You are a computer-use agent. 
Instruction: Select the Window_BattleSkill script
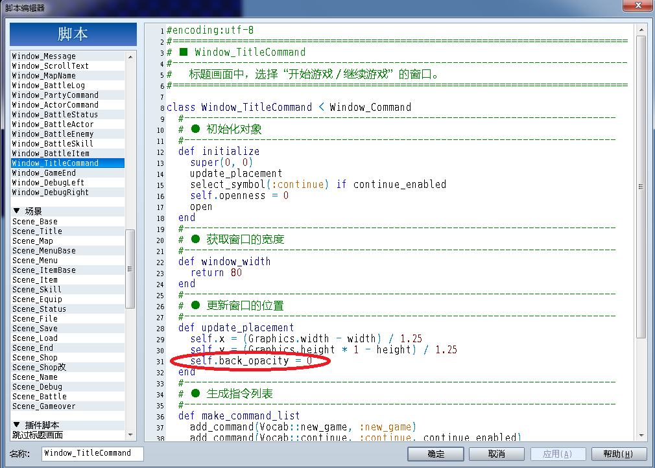point(67,144)
